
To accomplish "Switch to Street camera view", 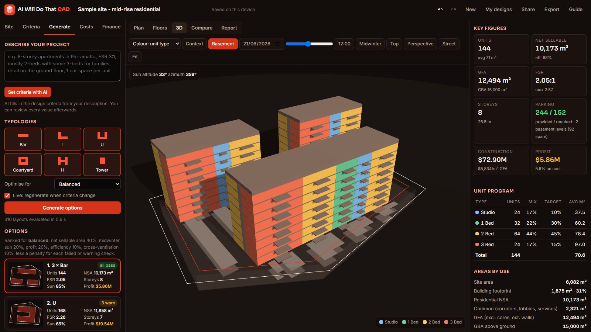I will point(449,44).
